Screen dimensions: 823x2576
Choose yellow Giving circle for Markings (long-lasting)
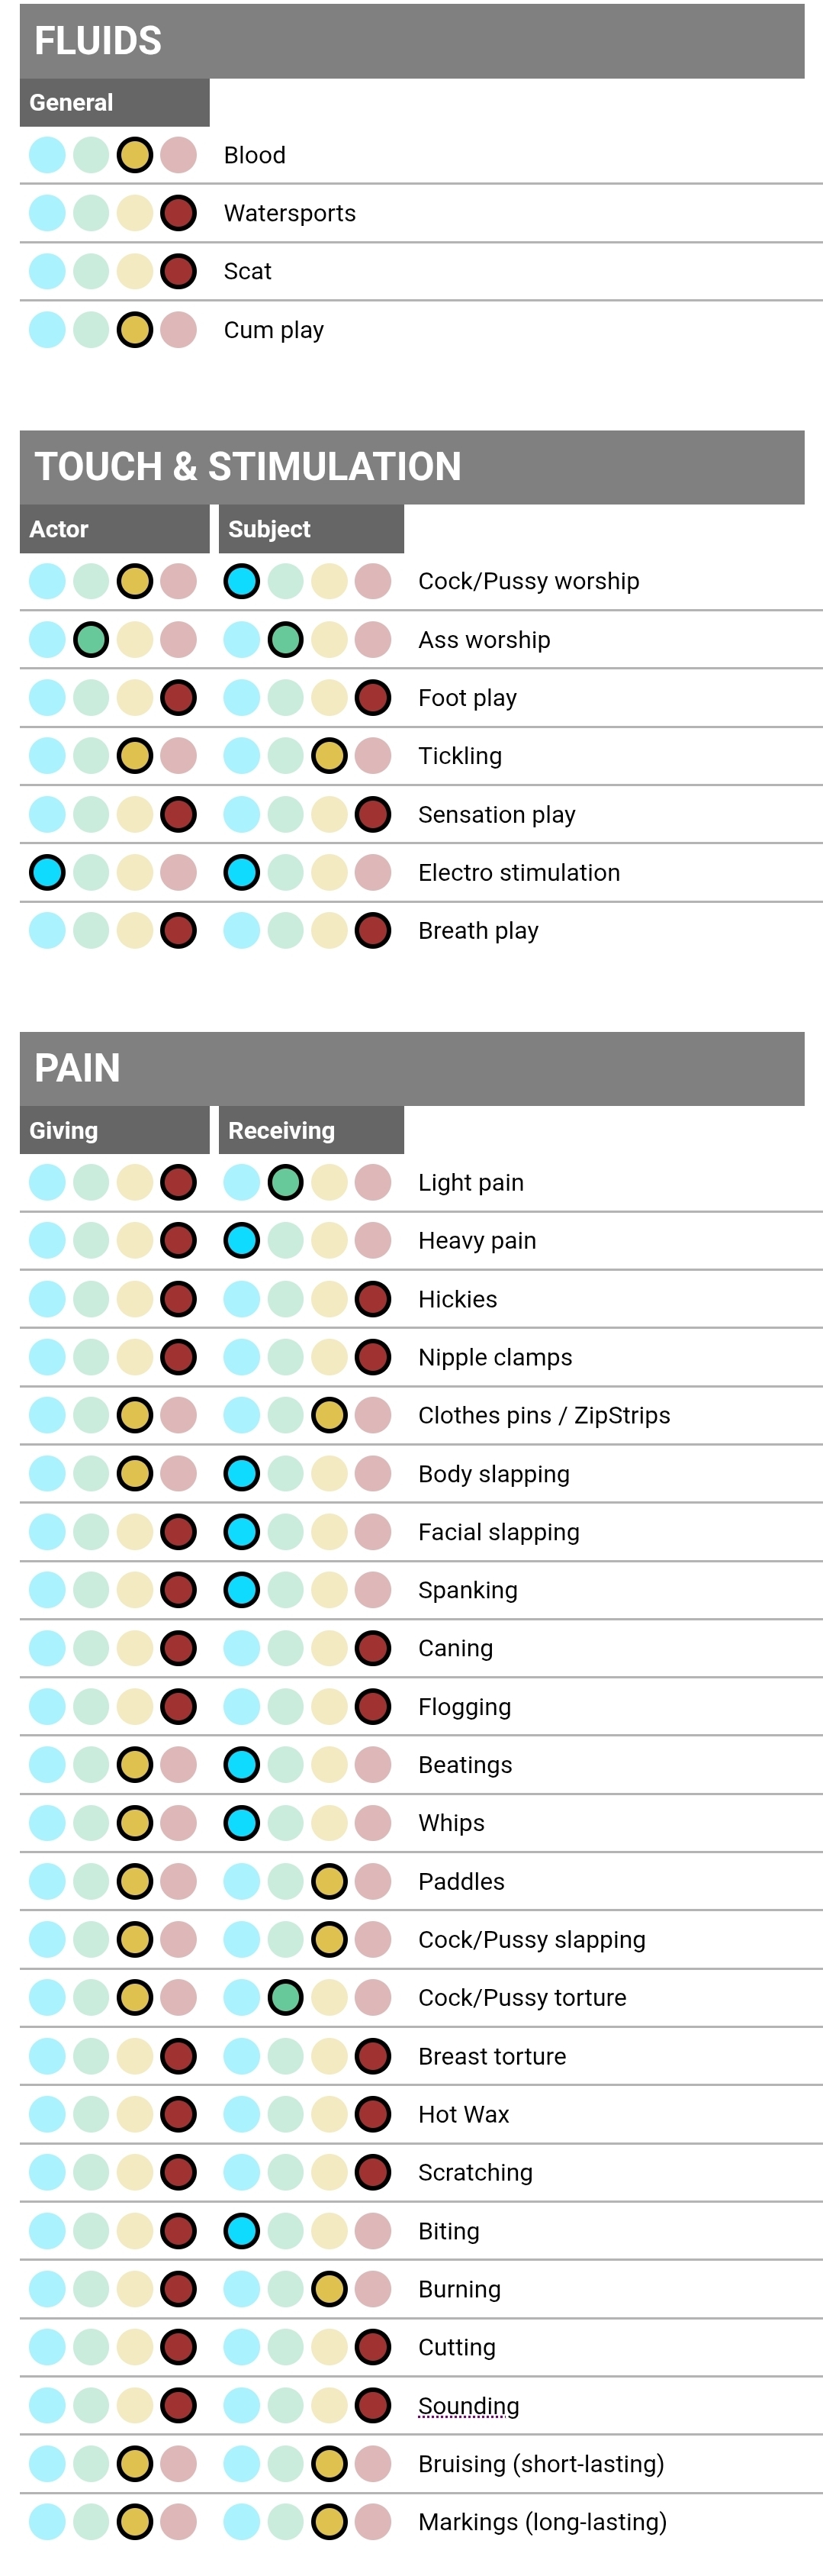pos(135,2522)
